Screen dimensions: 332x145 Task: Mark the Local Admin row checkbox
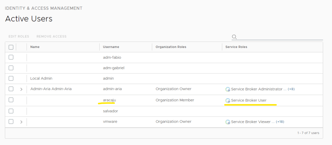(11, 79)
